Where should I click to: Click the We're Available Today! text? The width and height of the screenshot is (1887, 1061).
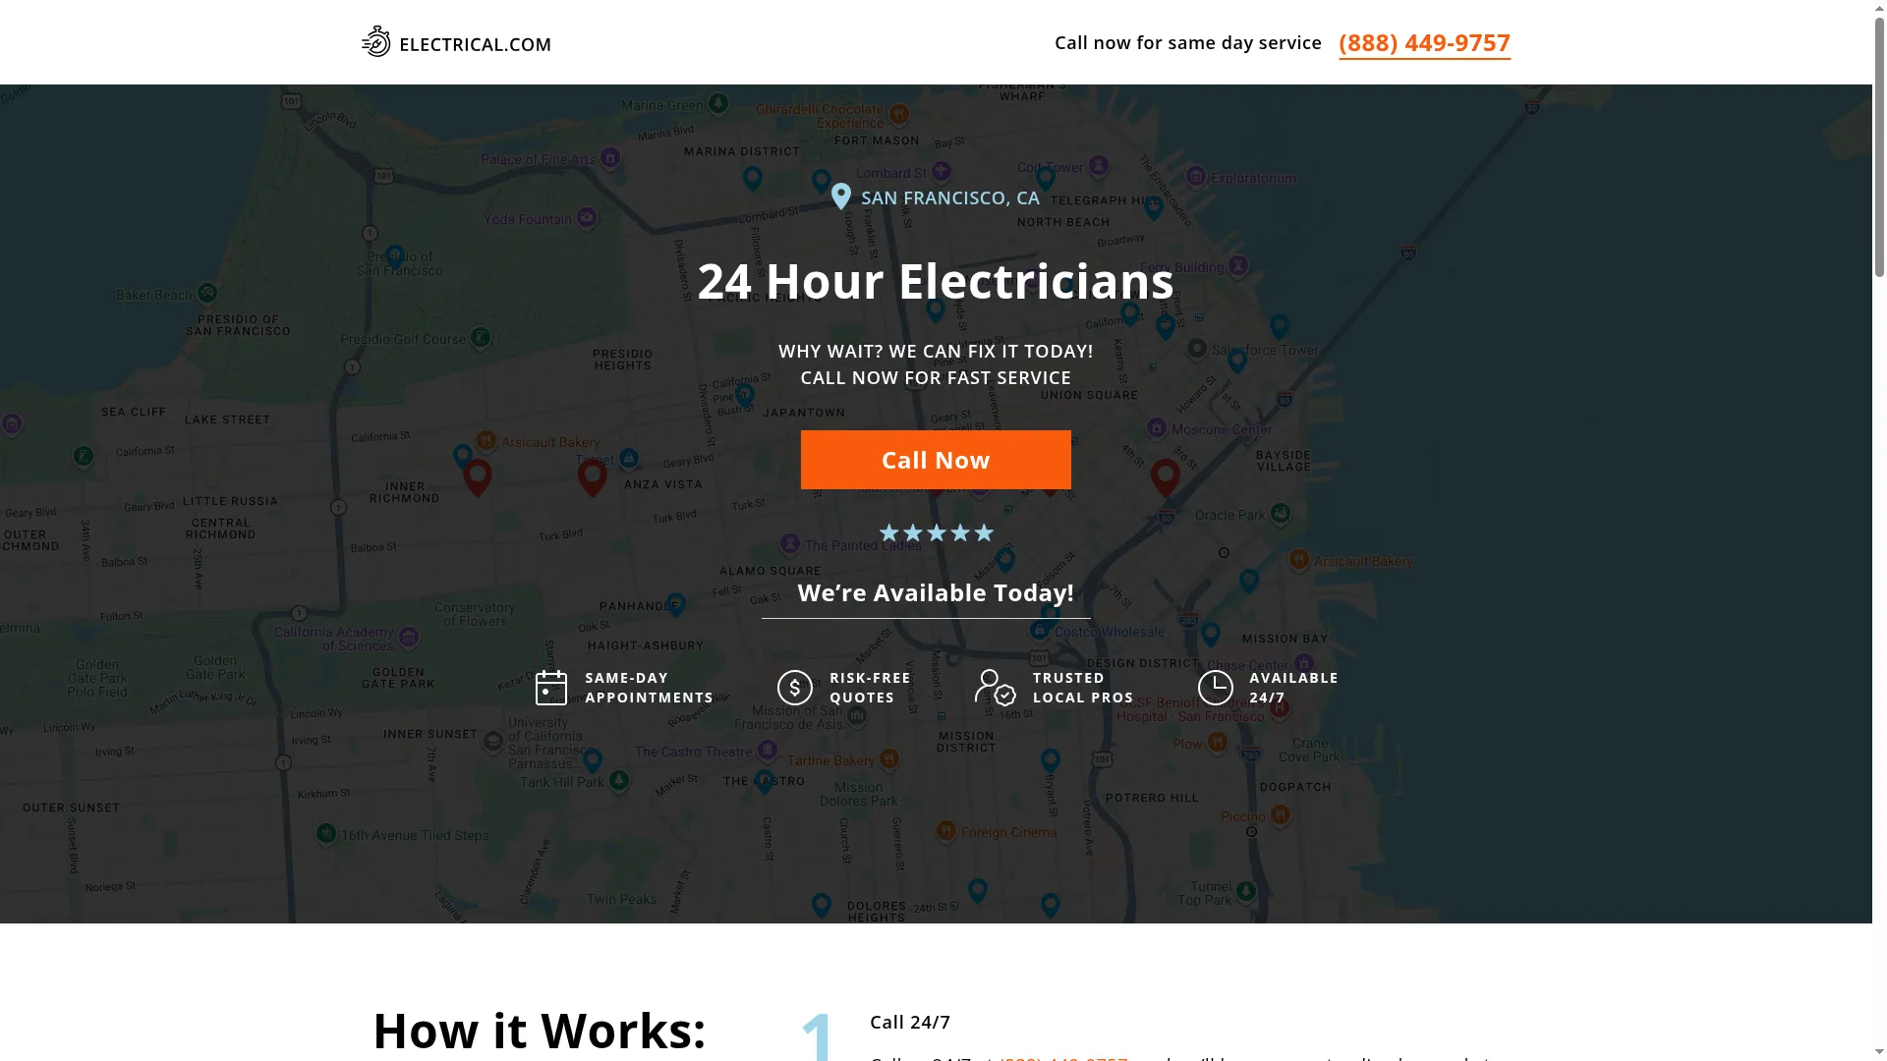(936, 592)
